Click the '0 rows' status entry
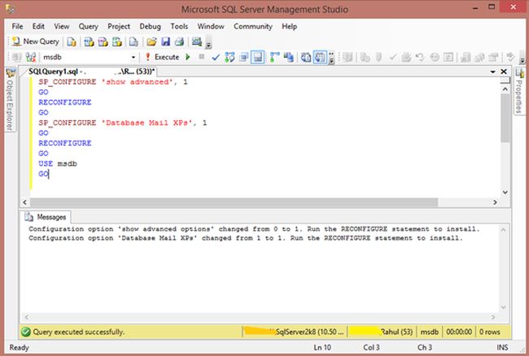The width and height of the screenshot is (529, 356). pos(490,332)
